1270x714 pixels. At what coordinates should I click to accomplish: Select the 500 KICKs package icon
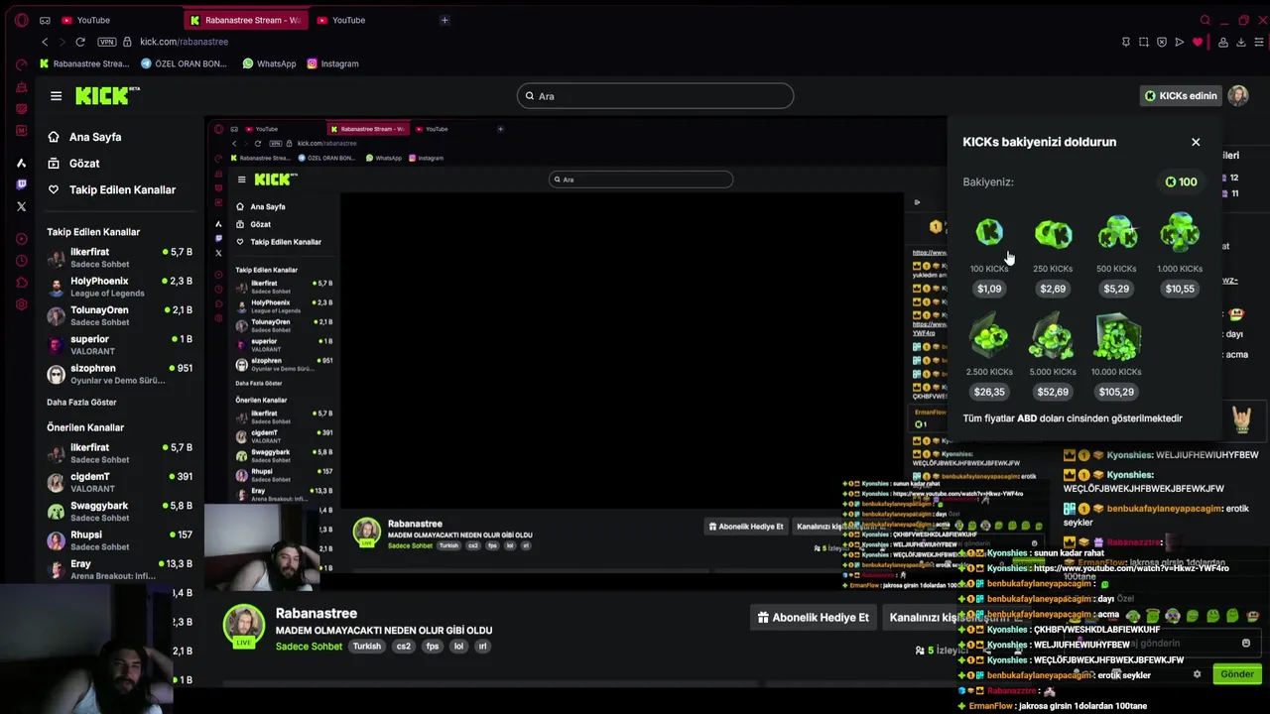(1116, 232)
